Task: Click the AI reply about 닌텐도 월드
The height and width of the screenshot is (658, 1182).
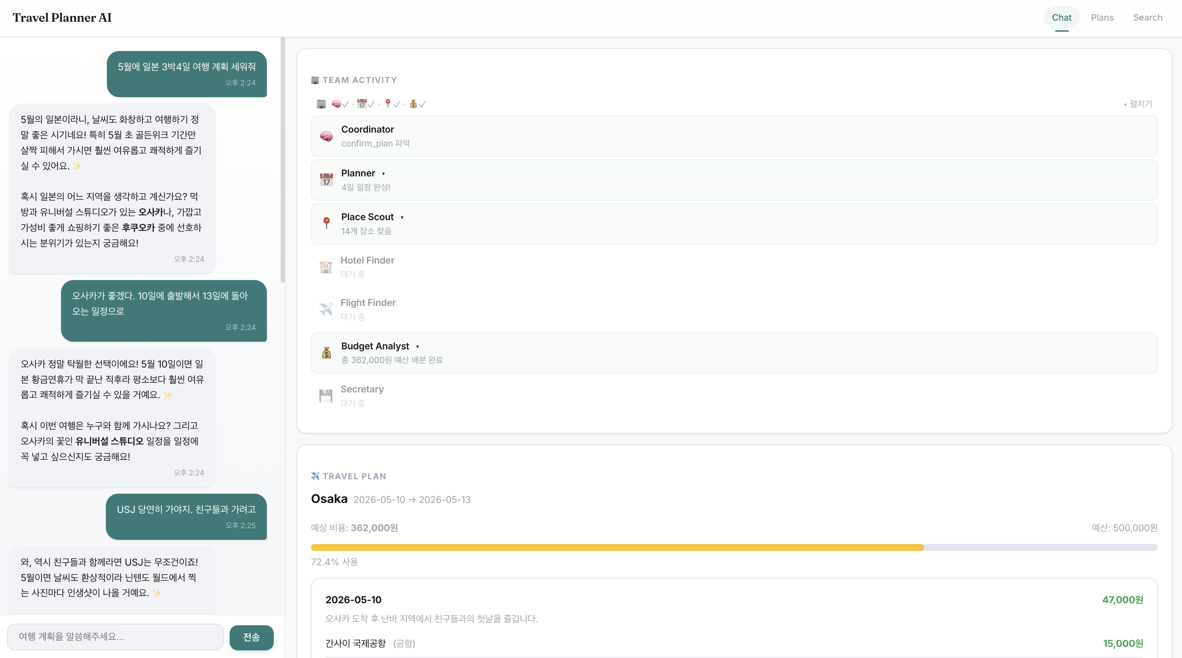Action: (x=112, y=580)
